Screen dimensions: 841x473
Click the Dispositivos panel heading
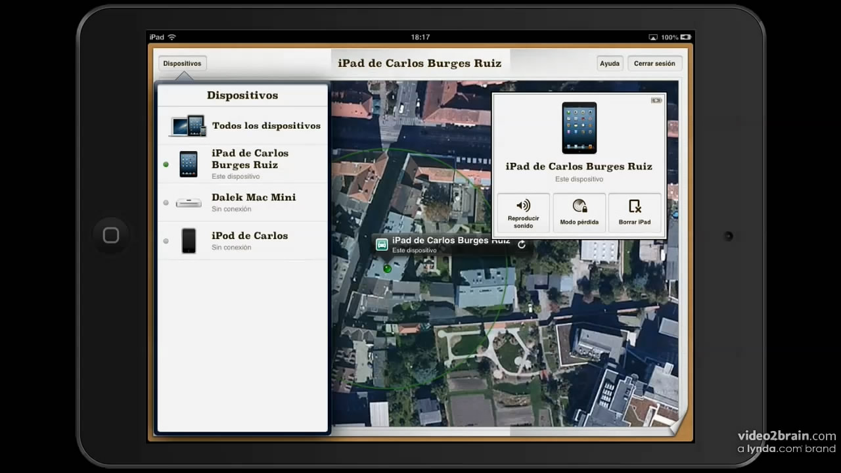242,95
